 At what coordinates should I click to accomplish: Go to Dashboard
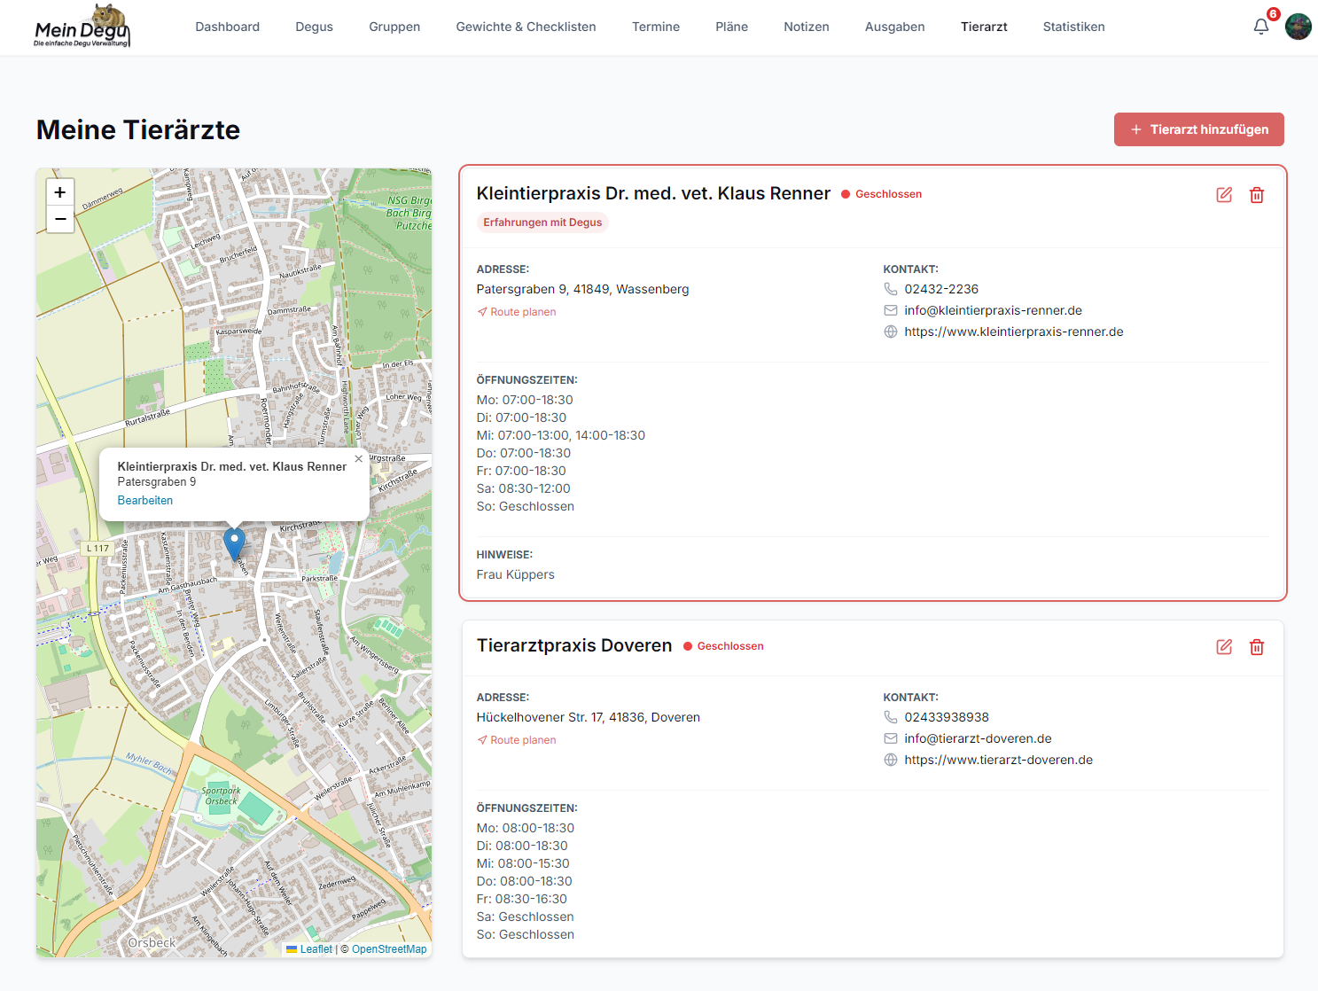(228, 27)
